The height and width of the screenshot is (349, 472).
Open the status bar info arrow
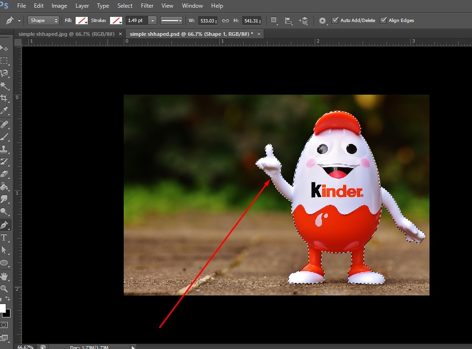[x=133, y=347]
